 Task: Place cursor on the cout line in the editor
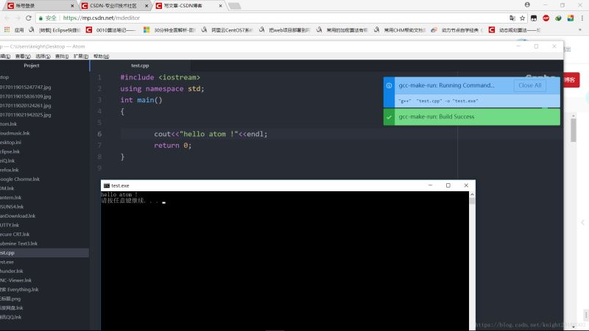click(211, 134)
